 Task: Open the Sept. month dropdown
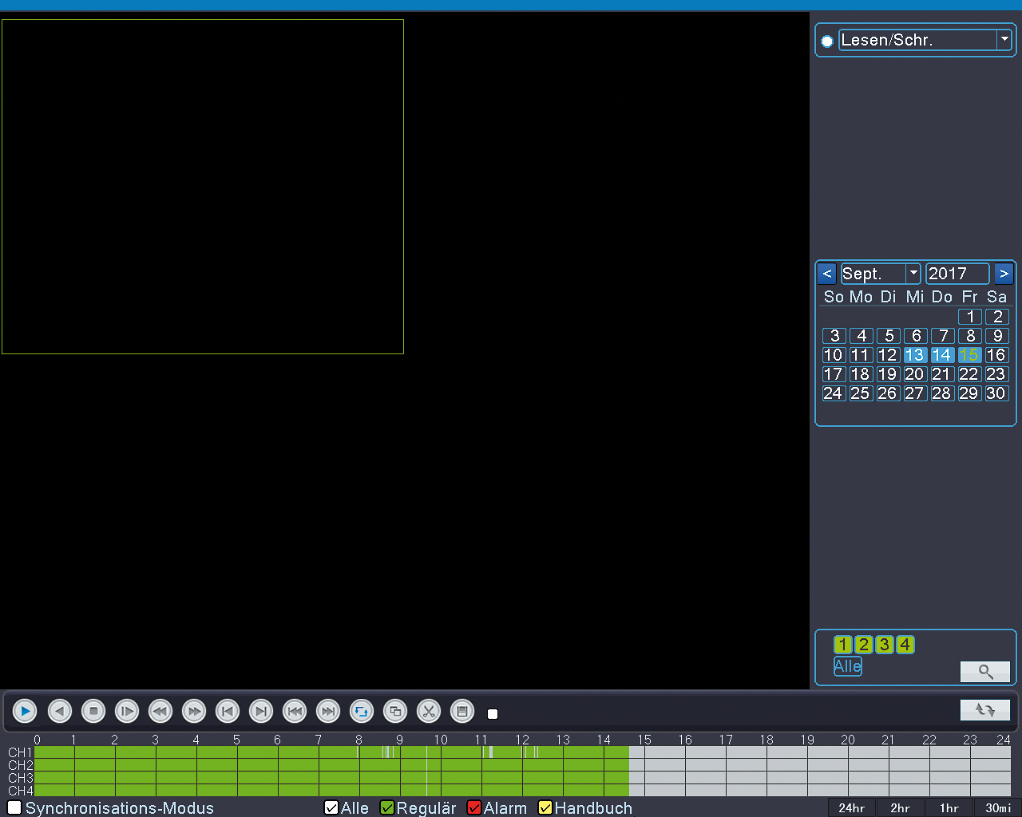[913, 274]
